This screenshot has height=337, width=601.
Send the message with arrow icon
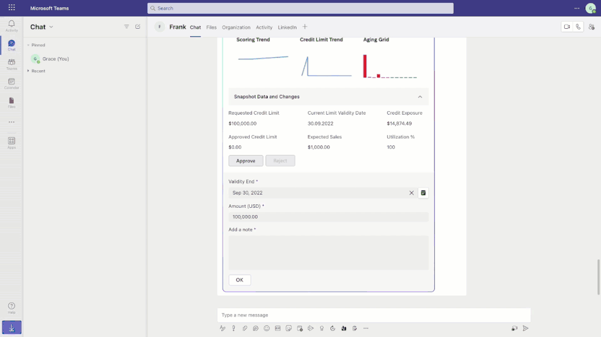(x=525, y=328)
